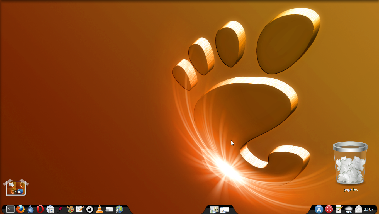Click the black circular 'a' icon

pyautogui.click(x=89, y=209)
